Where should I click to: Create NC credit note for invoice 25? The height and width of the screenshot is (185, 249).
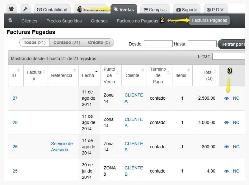[x=236, y=171]
